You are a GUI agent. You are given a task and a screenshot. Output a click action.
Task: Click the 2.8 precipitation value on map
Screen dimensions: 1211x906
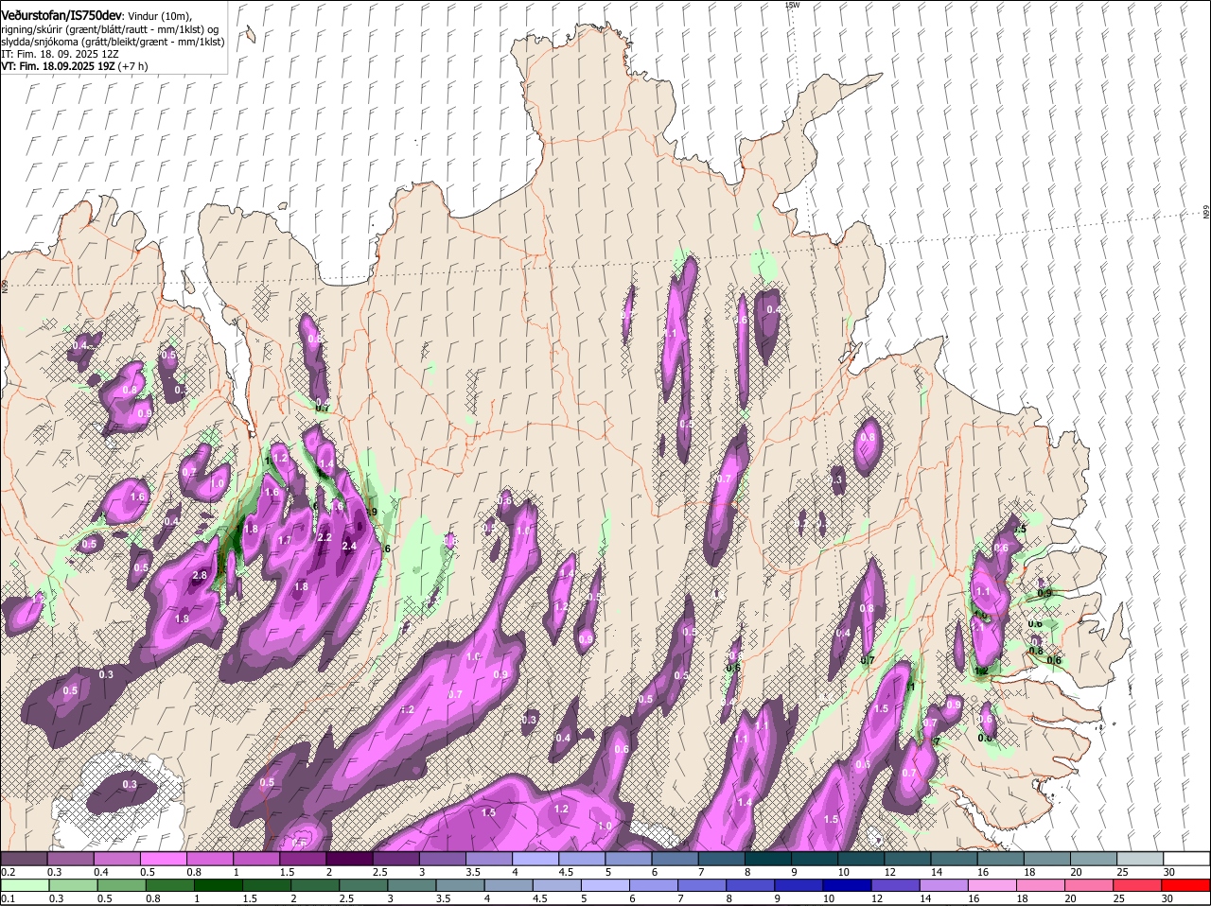coord(200,576)
